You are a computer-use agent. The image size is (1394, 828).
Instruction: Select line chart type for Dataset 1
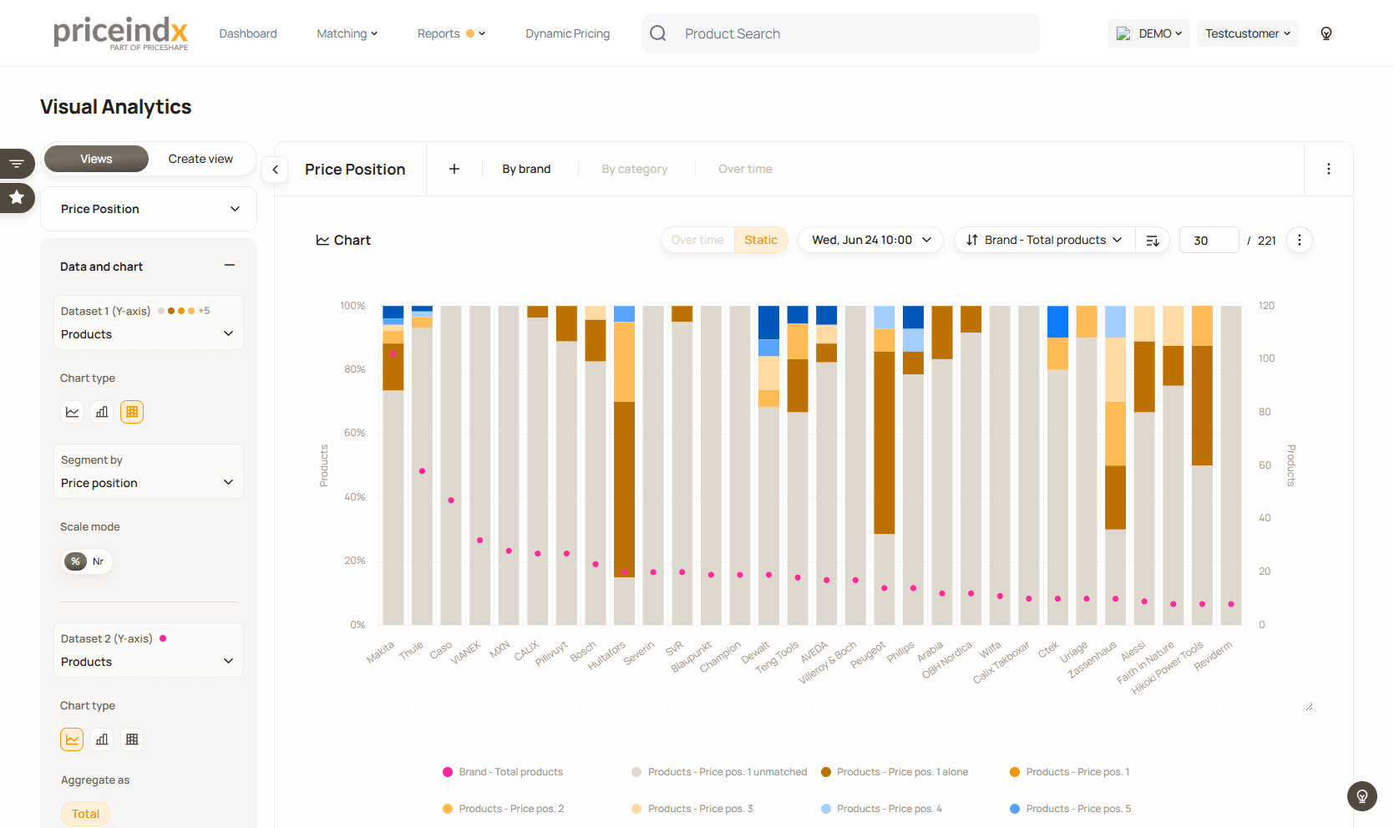73,412
